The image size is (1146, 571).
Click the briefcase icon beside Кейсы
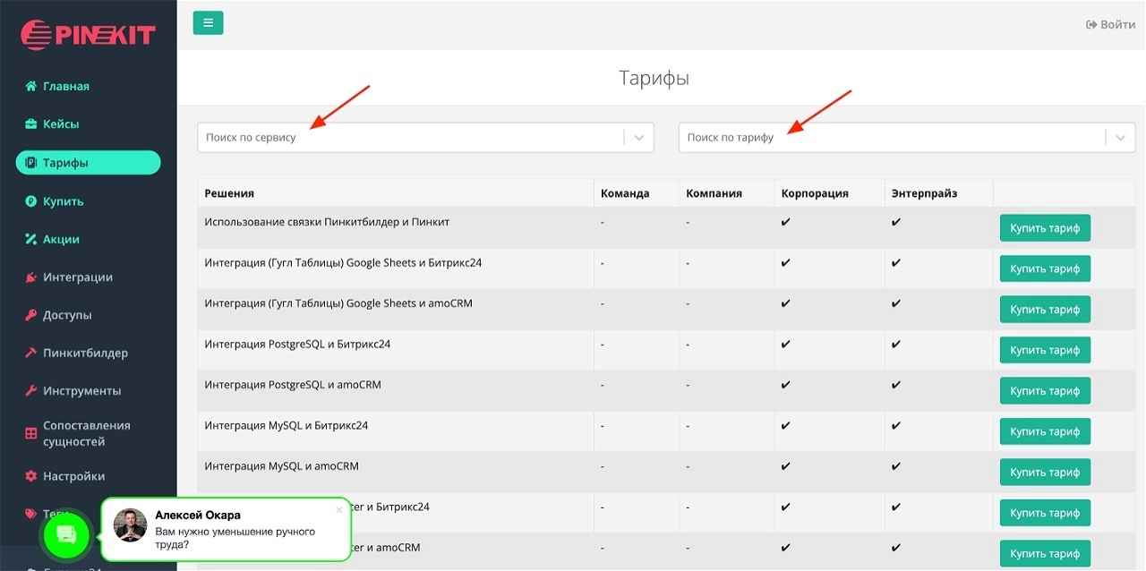click(x=31, y=124)
